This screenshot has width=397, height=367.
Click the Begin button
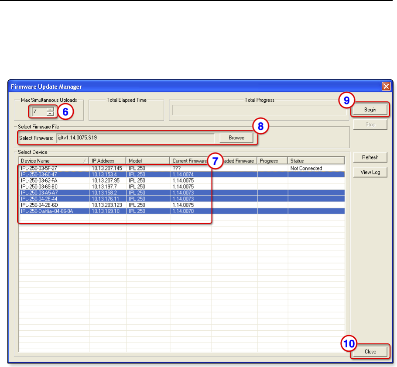(370, 110)
